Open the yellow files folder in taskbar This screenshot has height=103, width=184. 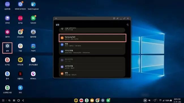pyautogui.click(x=92, y=100)
